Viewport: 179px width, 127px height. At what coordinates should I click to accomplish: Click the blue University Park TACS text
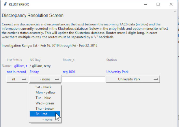(x=117, y=72)
